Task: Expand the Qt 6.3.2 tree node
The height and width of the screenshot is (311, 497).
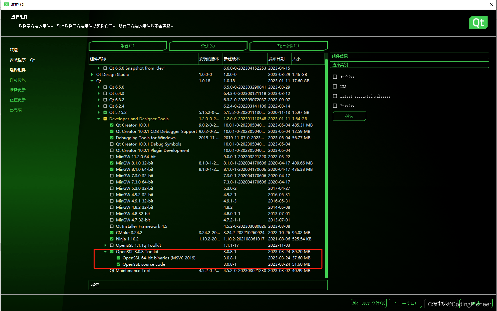Action: (99, 100)
